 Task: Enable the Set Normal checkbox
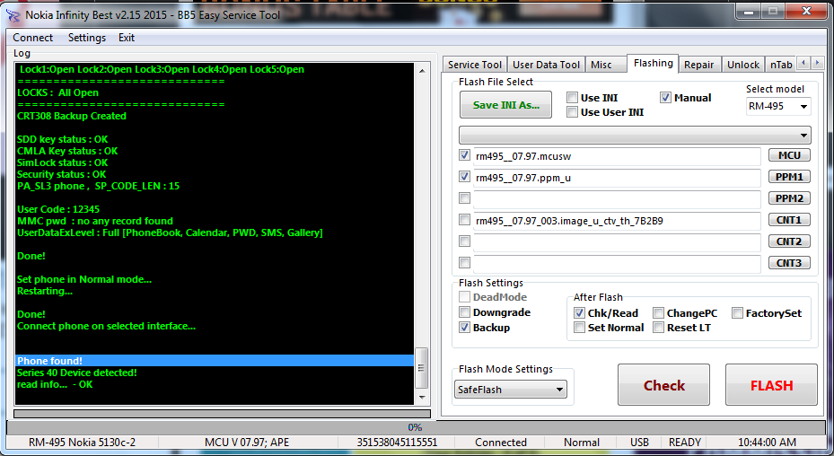pyautogui.click(x=579, y=328)
